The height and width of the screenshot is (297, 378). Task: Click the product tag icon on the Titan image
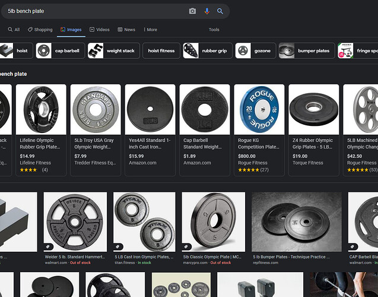117,247
